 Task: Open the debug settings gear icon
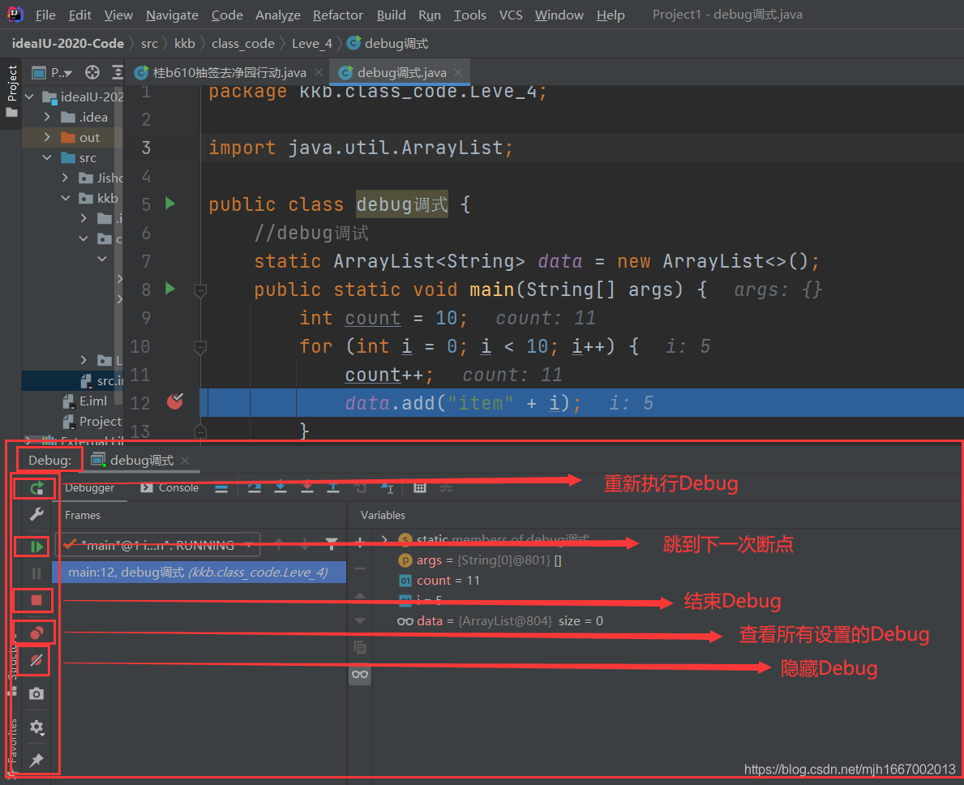(x=36, y=727)
